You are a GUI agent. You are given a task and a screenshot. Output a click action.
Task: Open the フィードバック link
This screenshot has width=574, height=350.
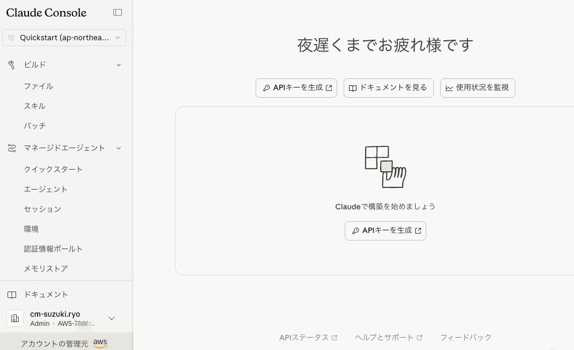466,337
